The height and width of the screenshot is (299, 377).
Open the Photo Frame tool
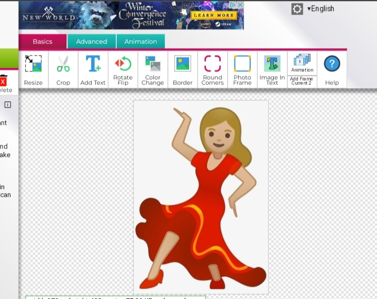[242, 69]
